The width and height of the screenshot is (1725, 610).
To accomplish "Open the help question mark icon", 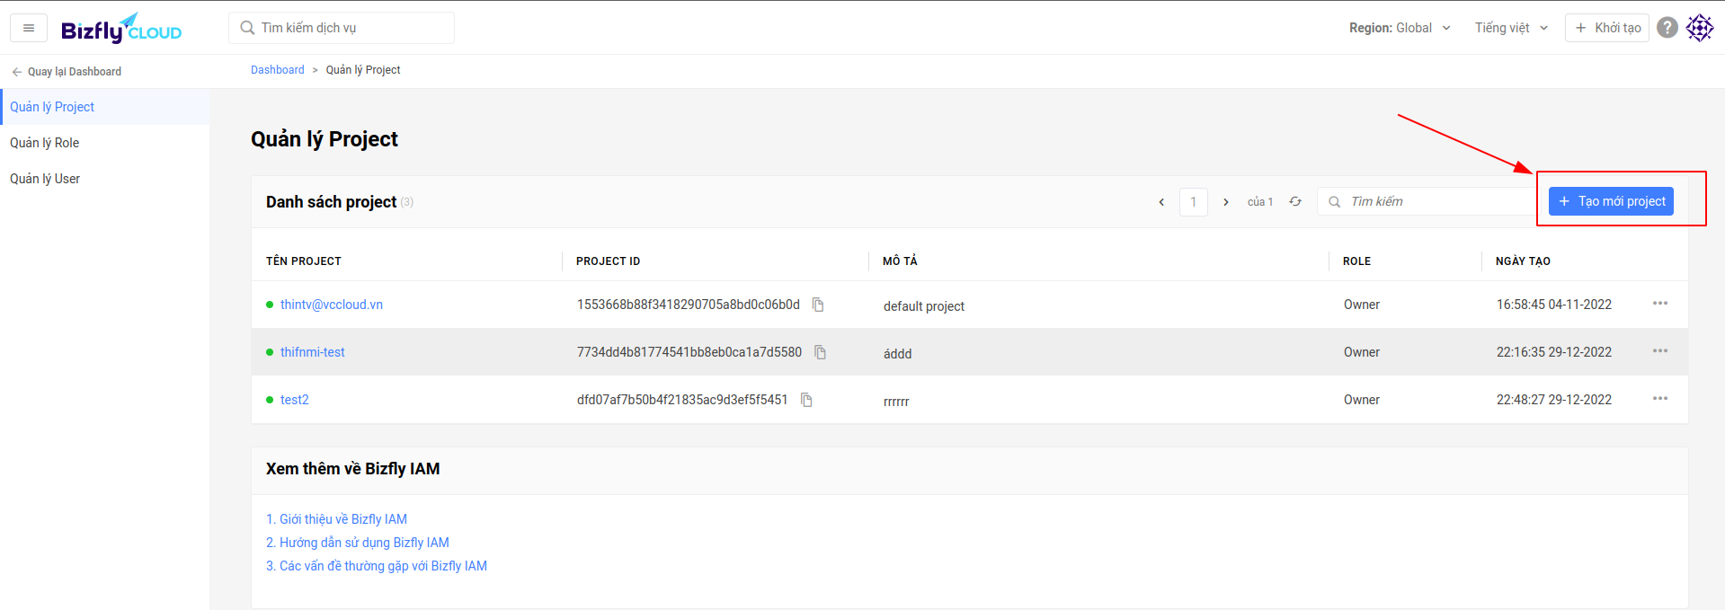I will 1667,28.
